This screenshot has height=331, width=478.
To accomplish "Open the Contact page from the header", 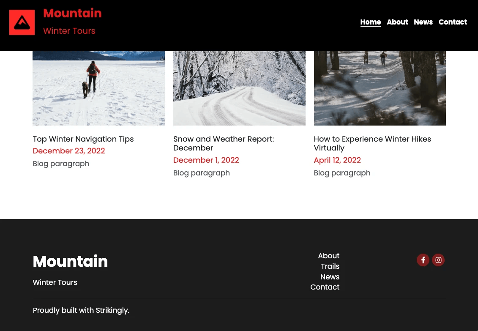I will [453, 22].
